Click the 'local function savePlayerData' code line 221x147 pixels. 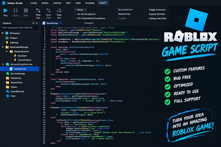coord(77,79)
